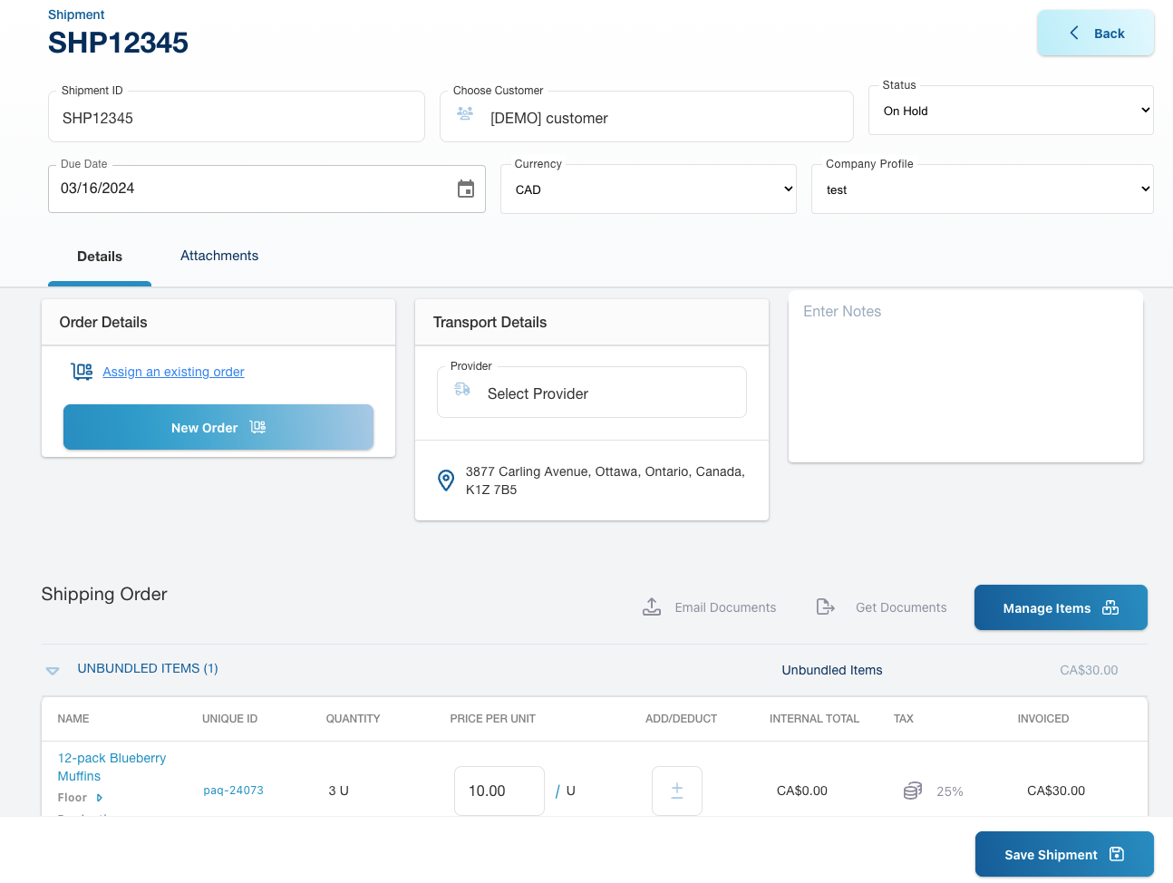Click the calendar icon in Due Date field
The width and height of the screenshot is (1173, 883).
(466, 189)
